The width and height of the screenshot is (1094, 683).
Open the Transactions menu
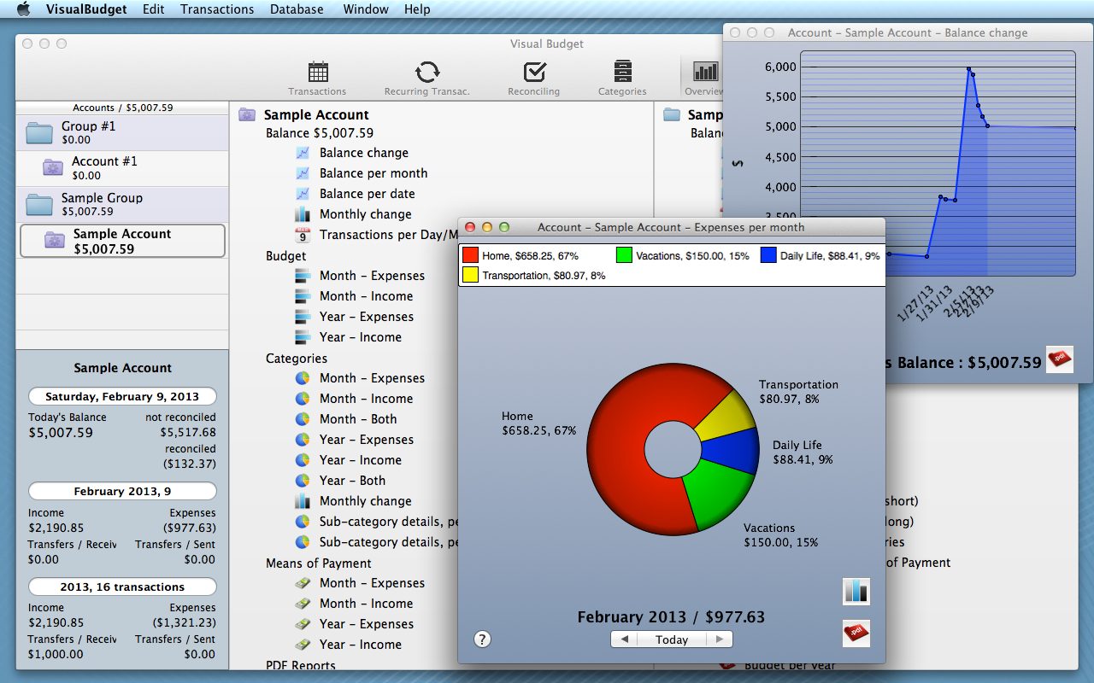tap(217, 9)
